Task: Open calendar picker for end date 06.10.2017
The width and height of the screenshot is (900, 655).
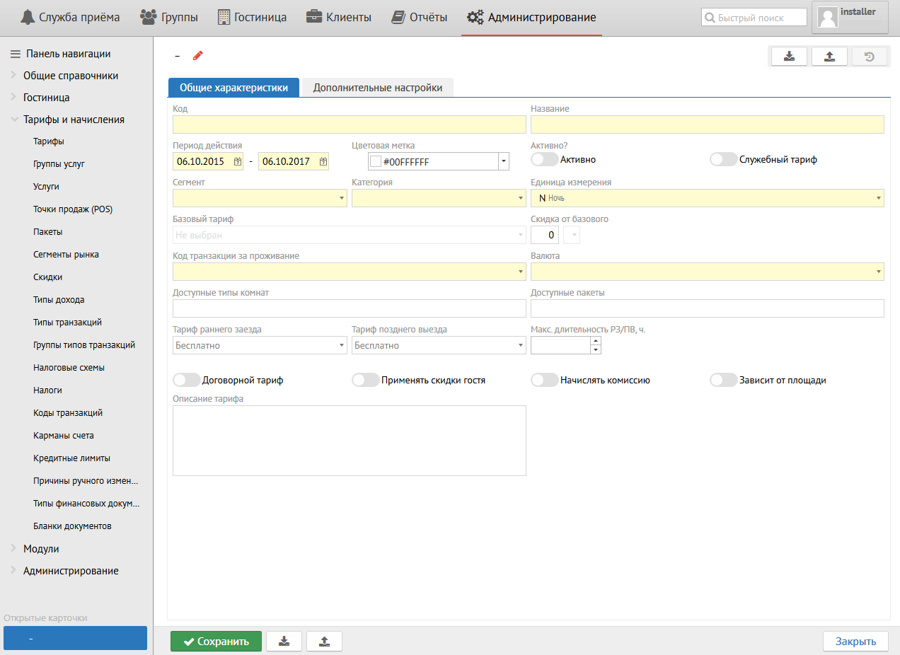Action: coord(323,161)
